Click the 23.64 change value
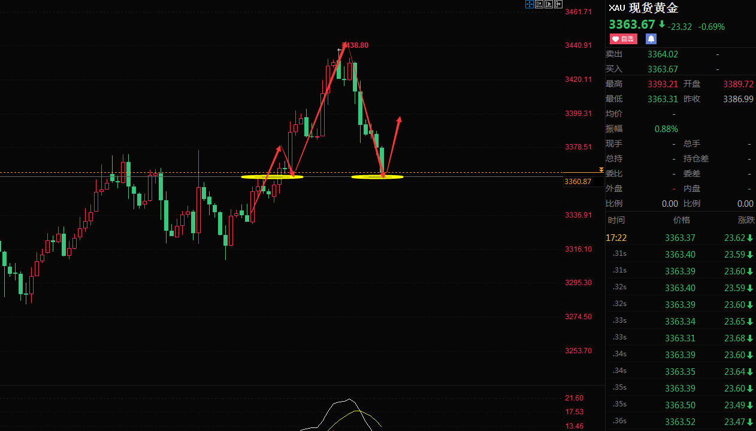This screenshot has width=756, height=431. [736, 372]
